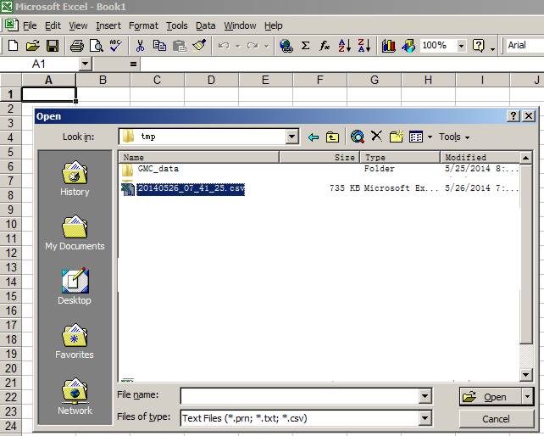Screen dimensions: 544x436
Task: Expand the Look in folder dropdown
Action: point(292,137)
